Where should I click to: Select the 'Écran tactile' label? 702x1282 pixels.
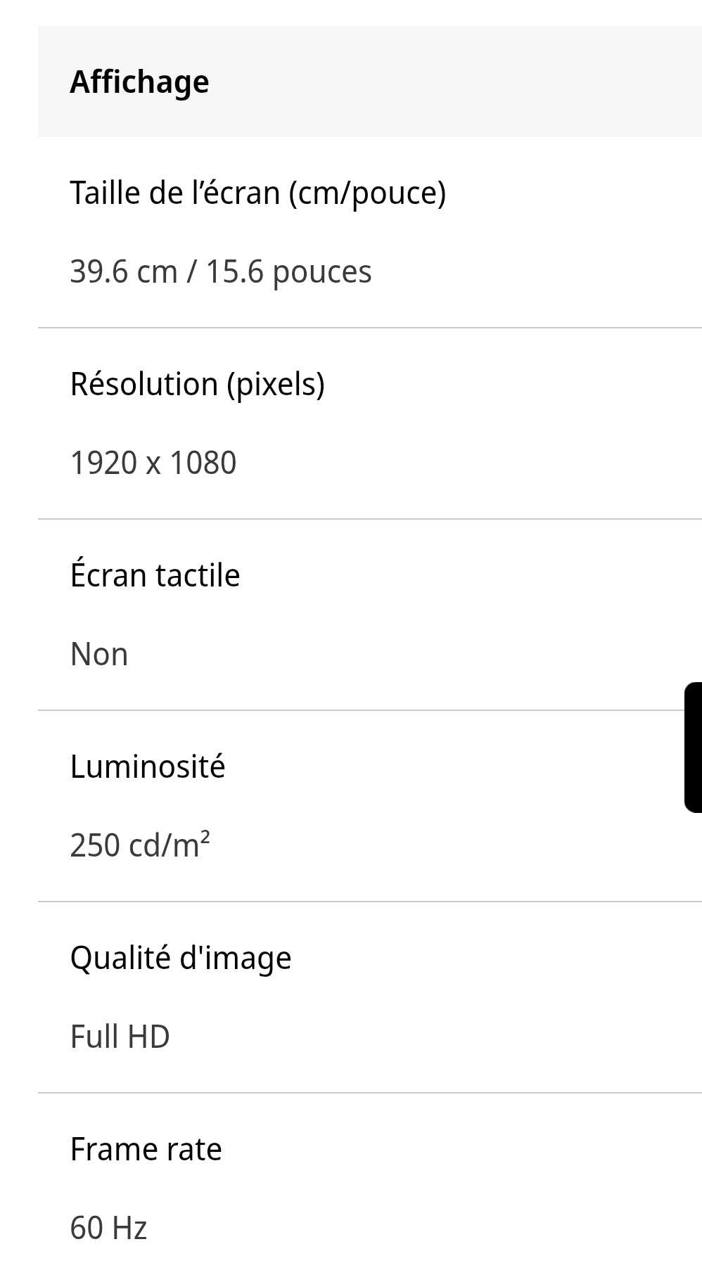pyautogui.click(x=155, y=575)
